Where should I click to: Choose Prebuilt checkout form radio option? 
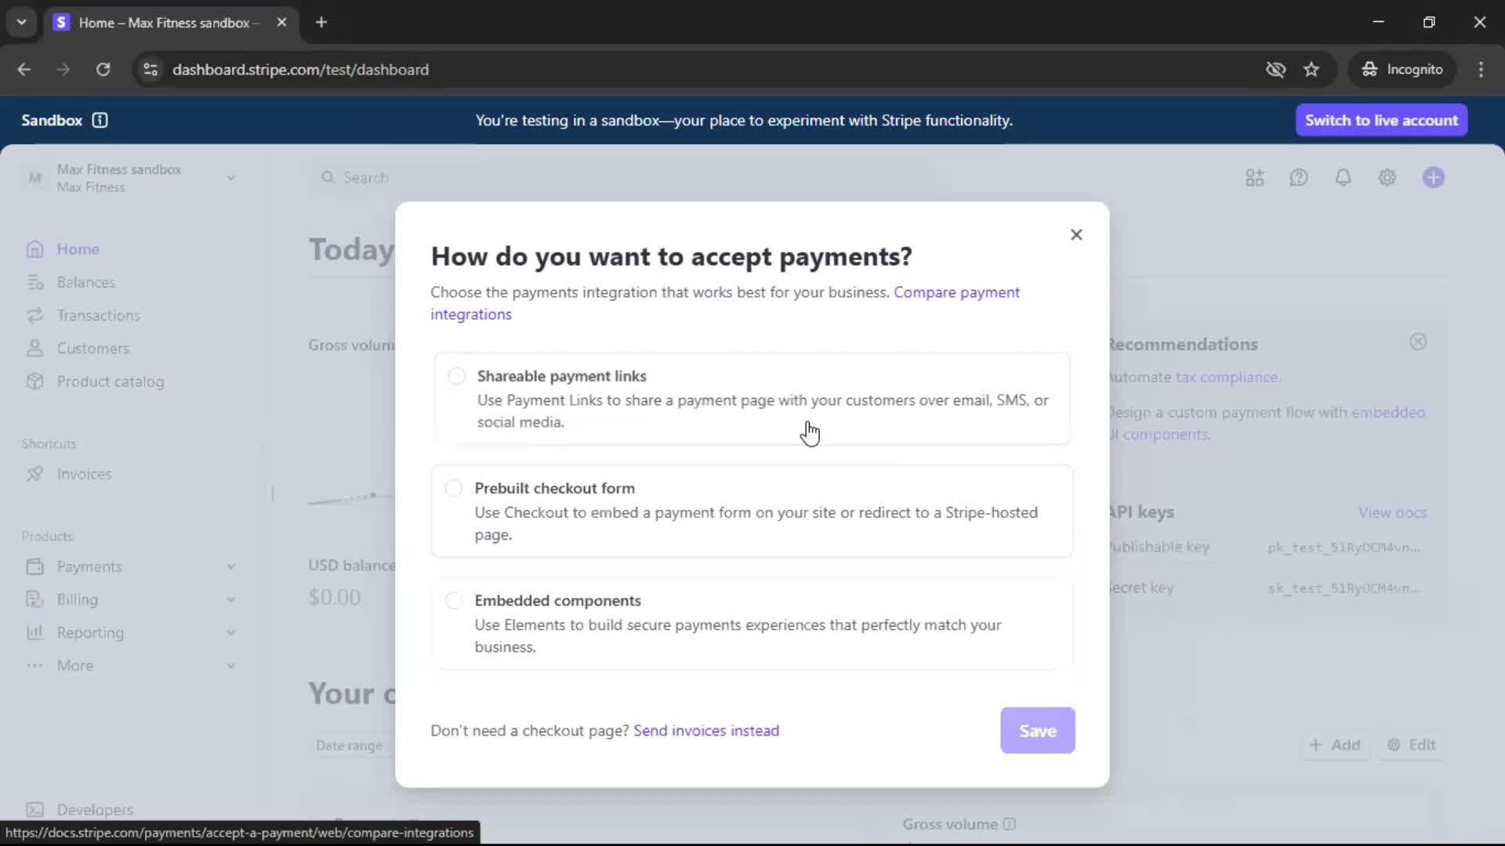tap(454, 488)
